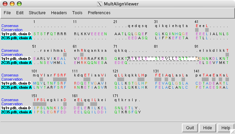
Task: Click the Hide button
Action: 208,128
